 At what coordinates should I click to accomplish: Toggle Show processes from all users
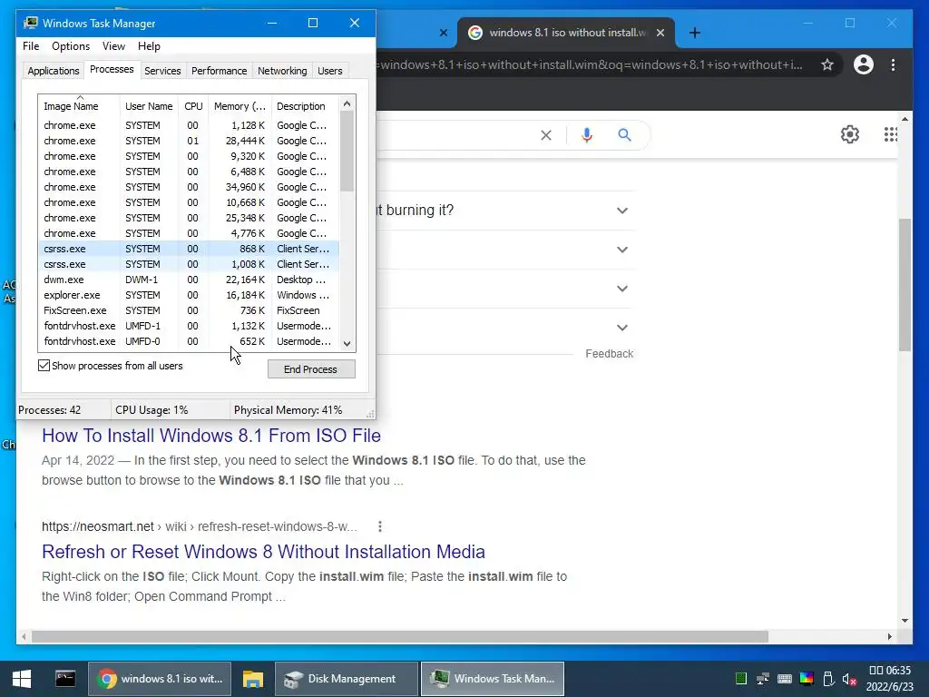click(x=44, y=366)
